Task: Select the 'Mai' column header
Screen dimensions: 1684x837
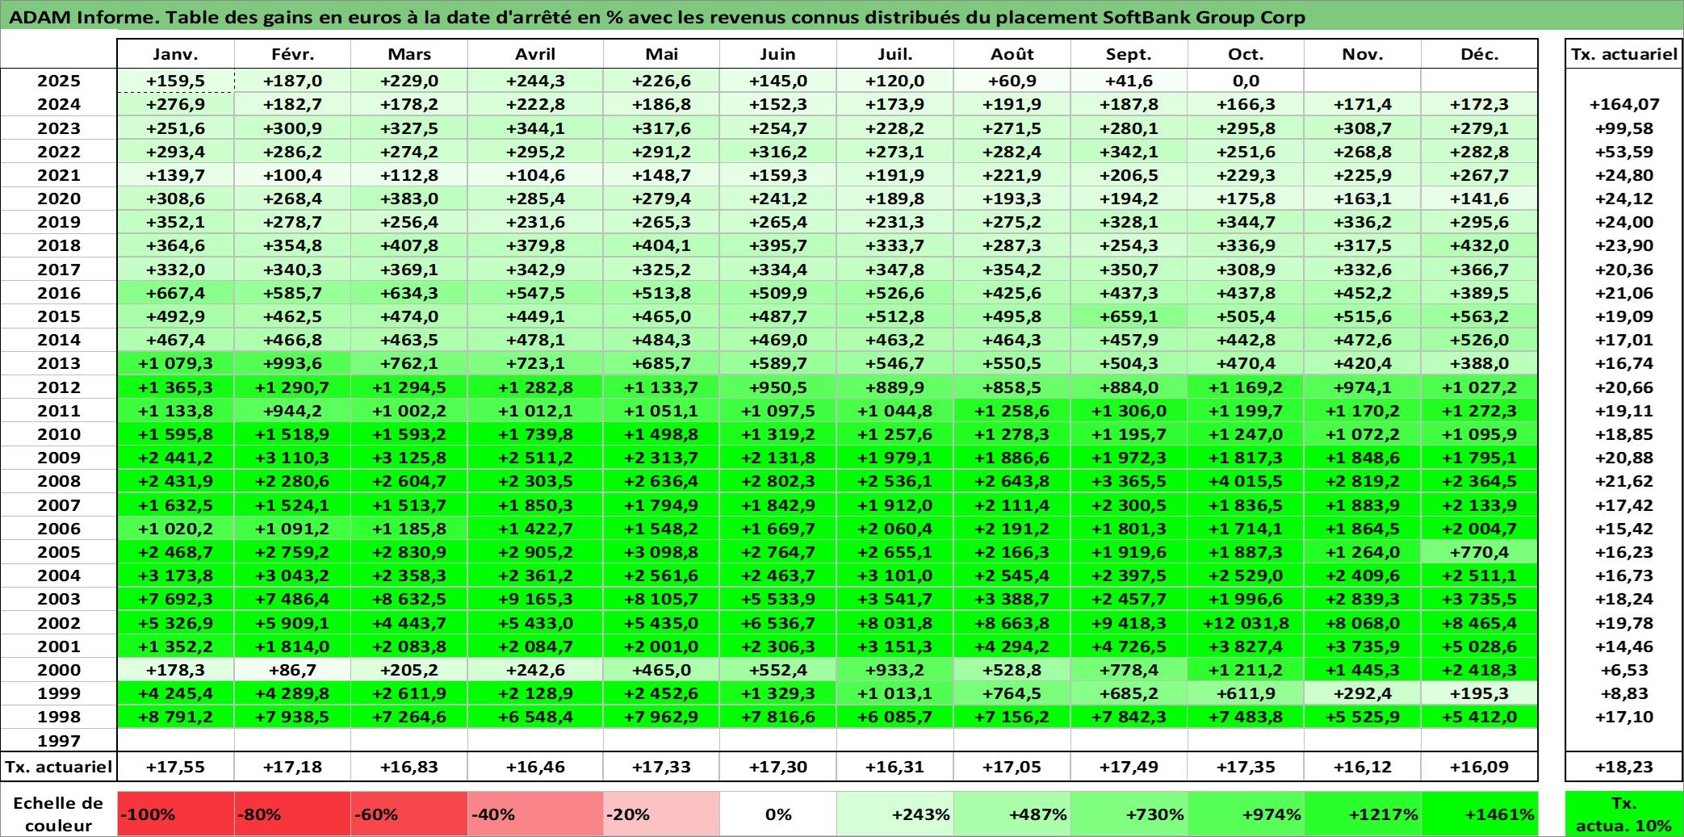Action: [x=661, y=54]
